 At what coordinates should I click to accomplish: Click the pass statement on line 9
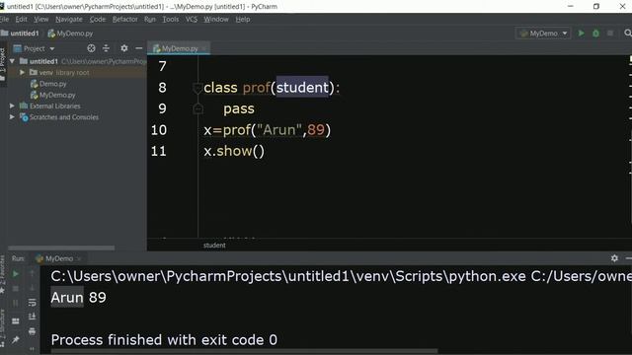[239, 108]
